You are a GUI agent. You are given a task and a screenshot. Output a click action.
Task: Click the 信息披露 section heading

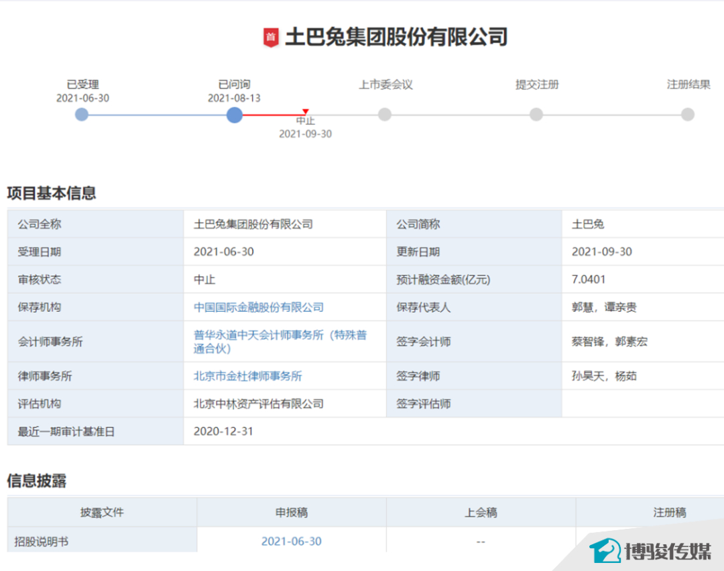(x=36, y=481)
